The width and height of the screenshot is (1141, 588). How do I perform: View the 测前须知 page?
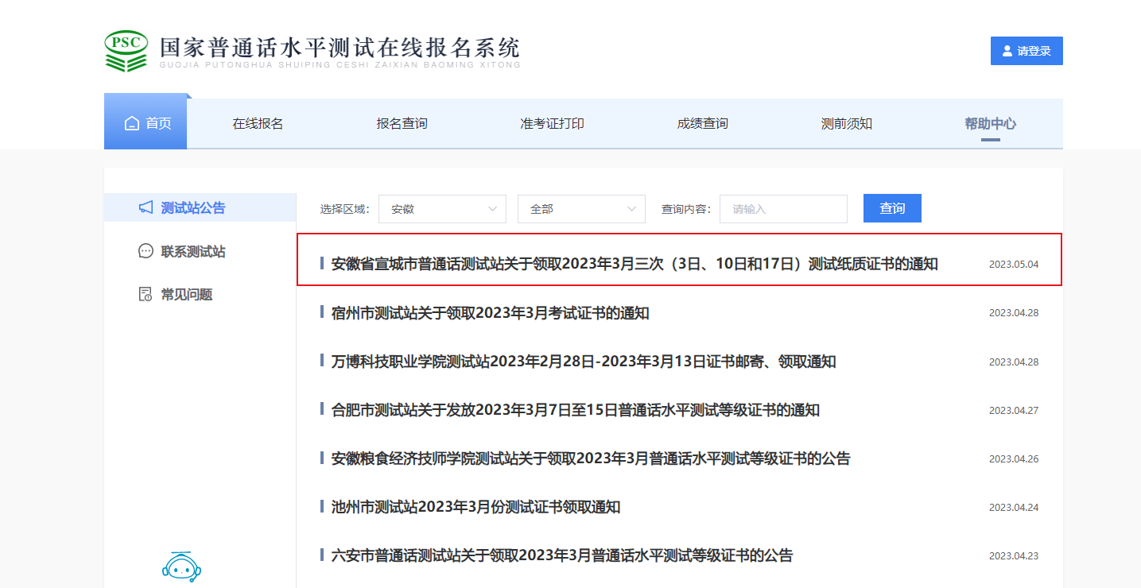point(846,123)
